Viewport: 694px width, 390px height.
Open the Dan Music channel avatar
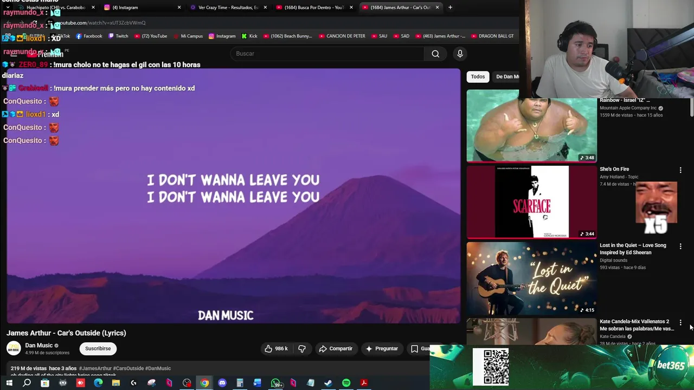click(14, 349)
